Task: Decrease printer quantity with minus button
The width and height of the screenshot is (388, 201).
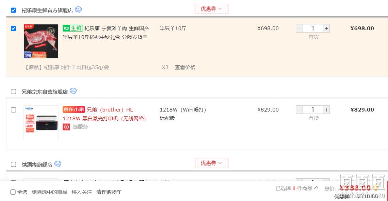Action: click(x=299, y=110)
